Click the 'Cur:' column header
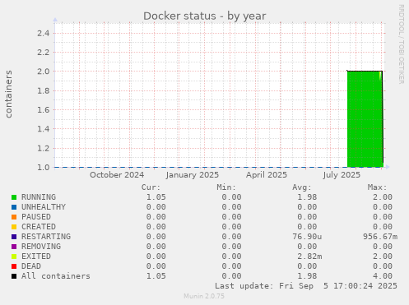The width and height of the screenshot is (409, 305). (x=151, y=187)
